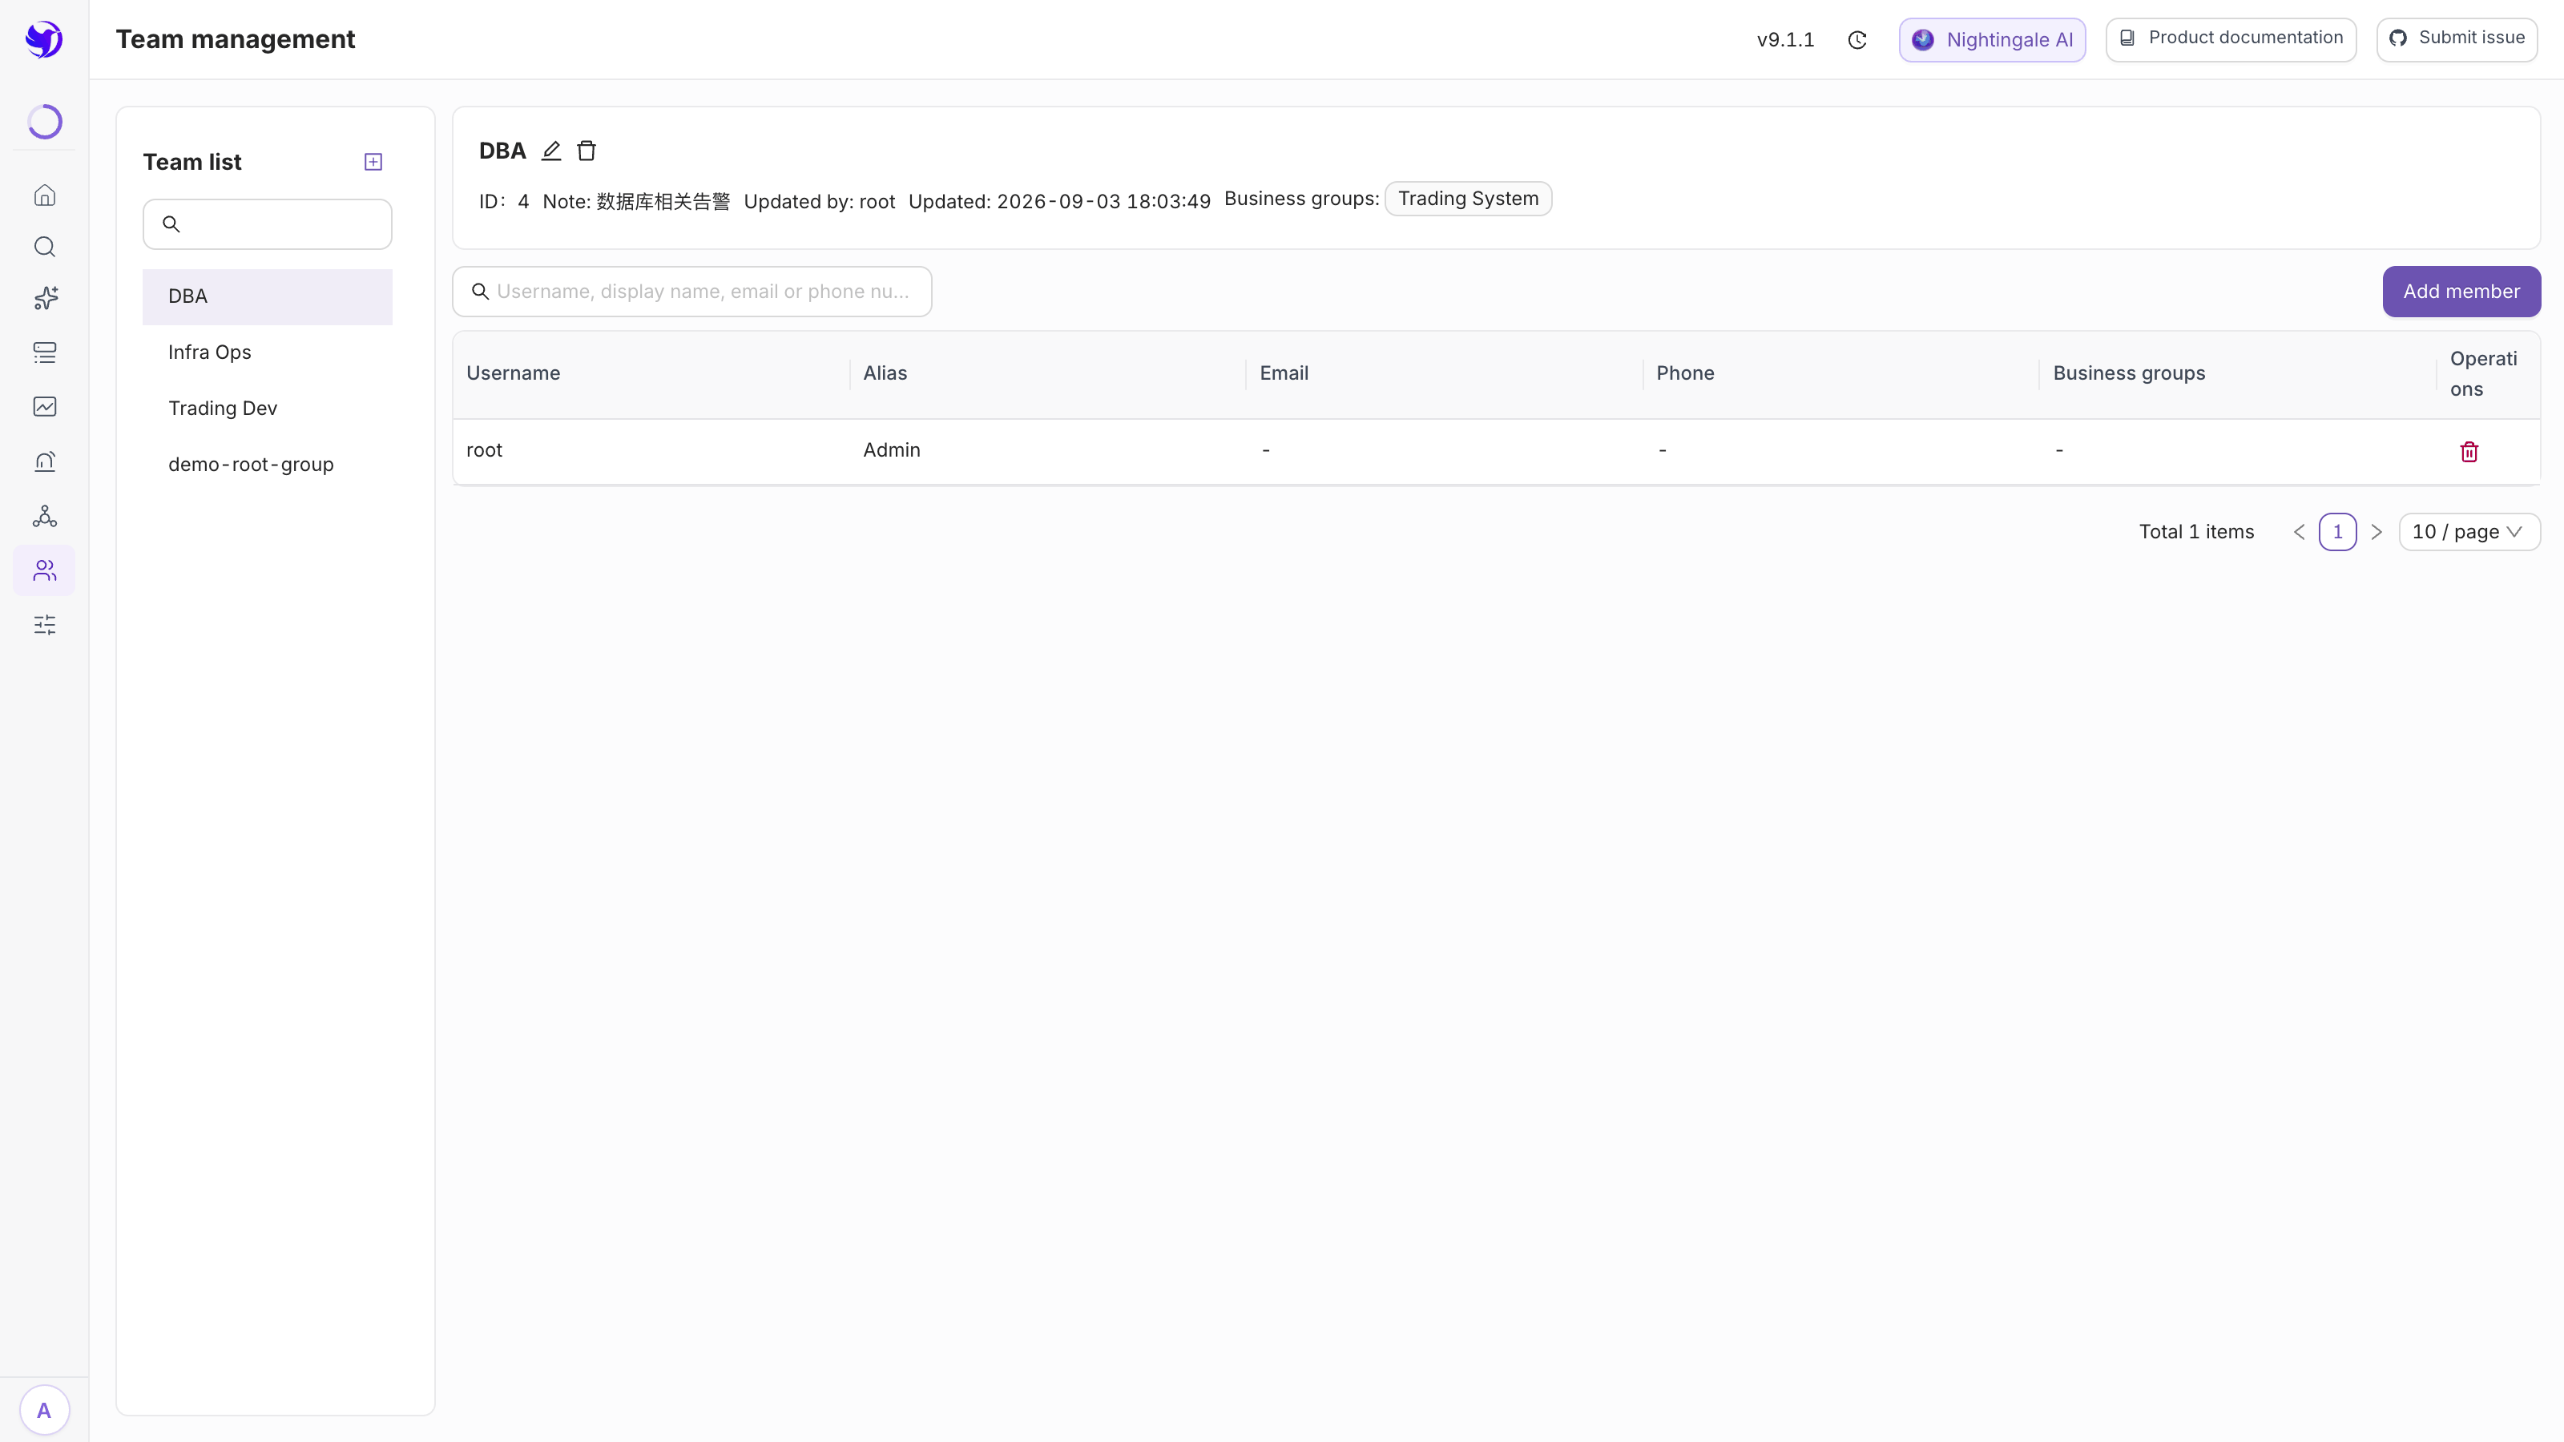This screenshot has width=2564, height=1442.
Task: Select Trading Dev team
Action: pyautogui.click(x=268, y=408)
